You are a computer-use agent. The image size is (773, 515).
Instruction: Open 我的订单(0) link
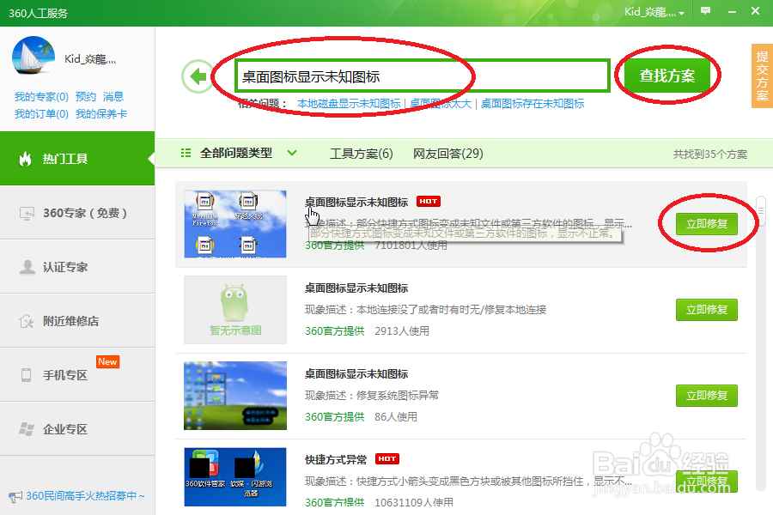pyautogui.click(x=41, y=114)
